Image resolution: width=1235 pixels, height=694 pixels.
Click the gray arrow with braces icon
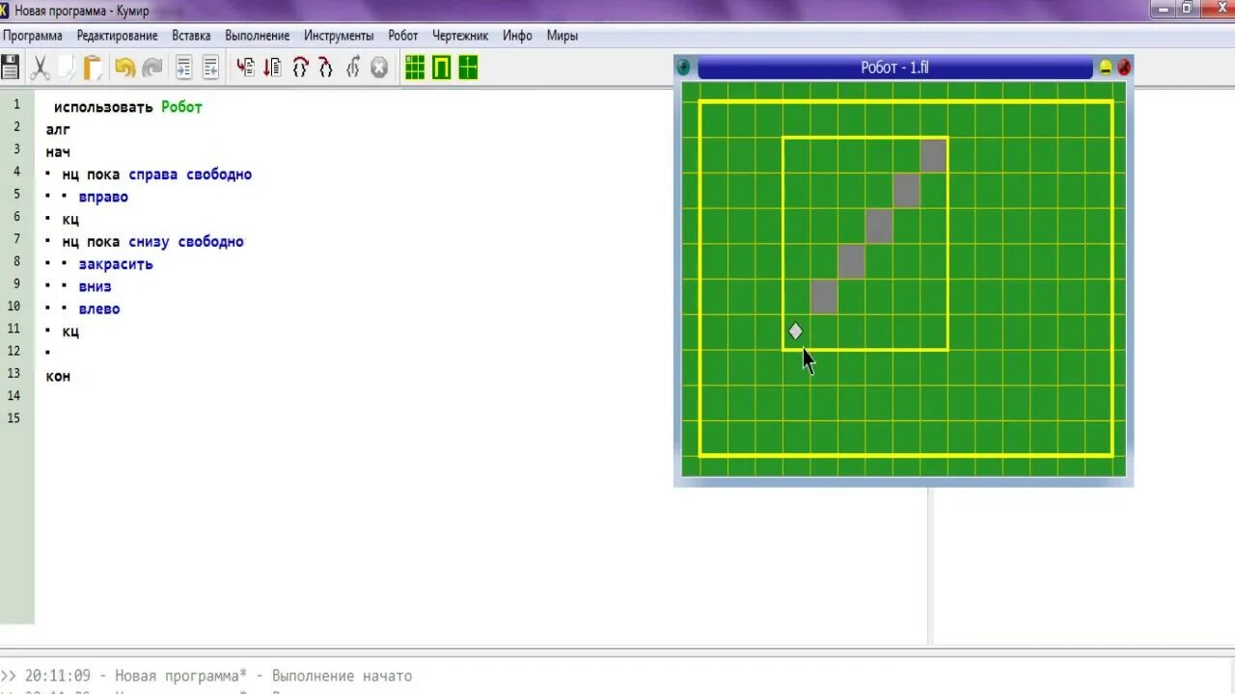(x=353, y=67)
